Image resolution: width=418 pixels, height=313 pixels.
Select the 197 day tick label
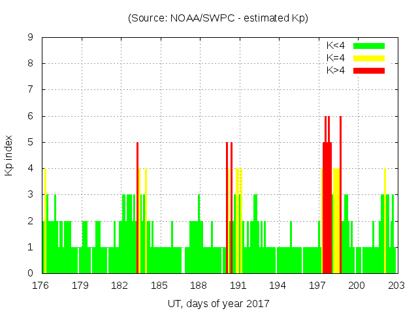317,285
